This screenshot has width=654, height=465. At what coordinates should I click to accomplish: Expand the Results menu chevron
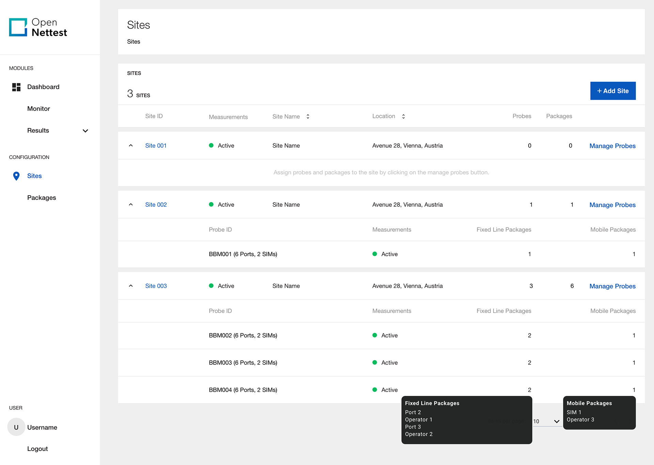click(x=85, y=131)
